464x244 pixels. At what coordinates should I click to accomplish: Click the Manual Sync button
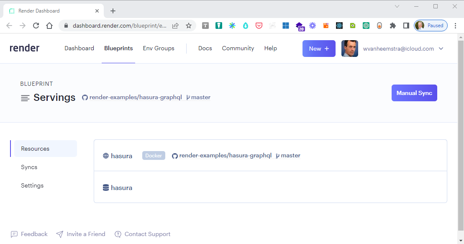414,92
